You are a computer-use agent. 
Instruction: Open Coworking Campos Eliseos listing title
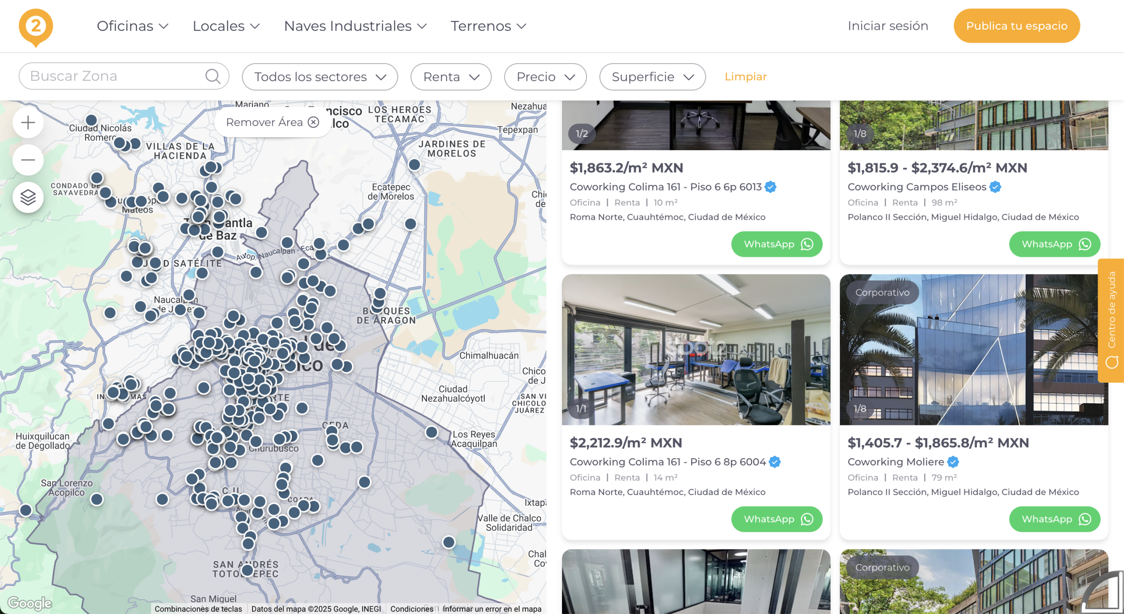pyautogui.click(x=917, y=187)
